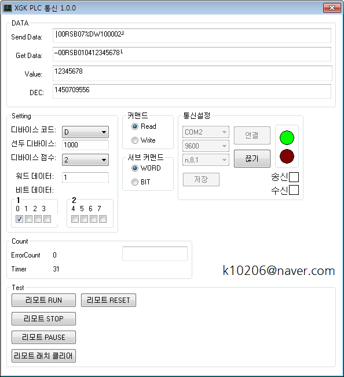Click the green connection indicator light
Image resolution: width=344 pixels, height=377 pixels.
(287, 138)
